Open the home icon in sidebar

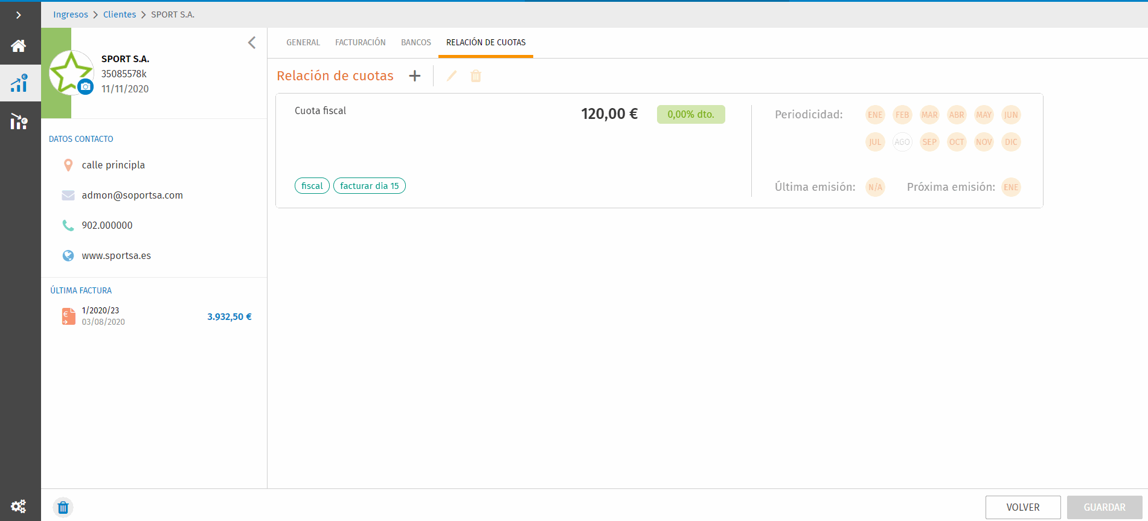(19, 46)
